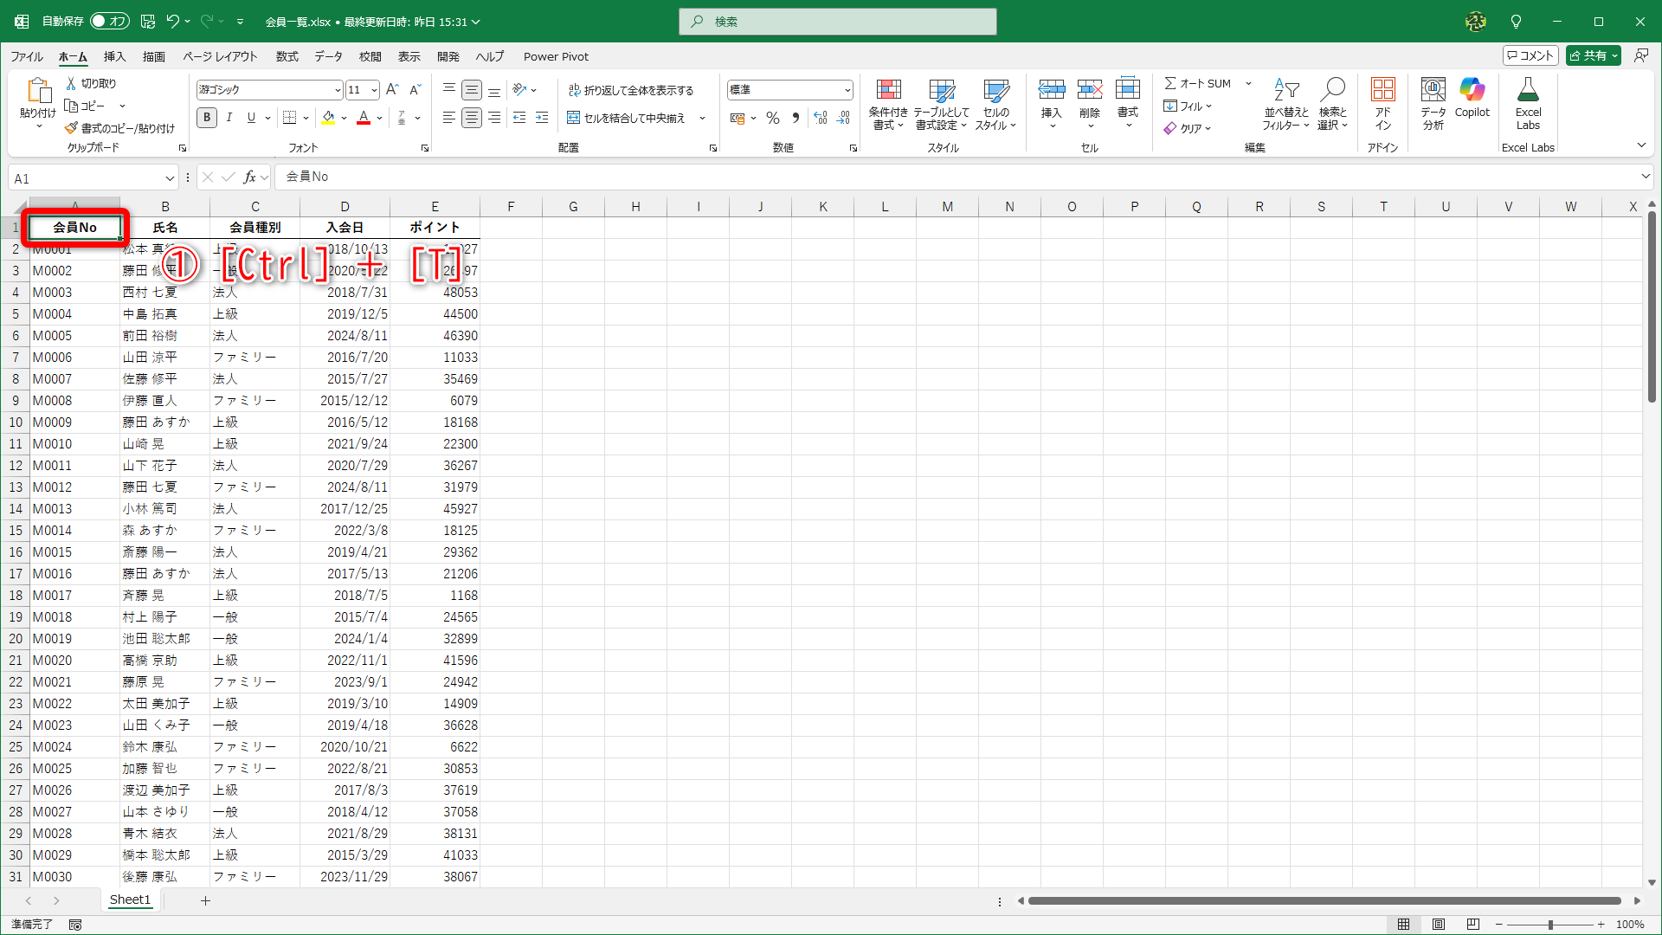Click percent style icon

pos(773,118)
